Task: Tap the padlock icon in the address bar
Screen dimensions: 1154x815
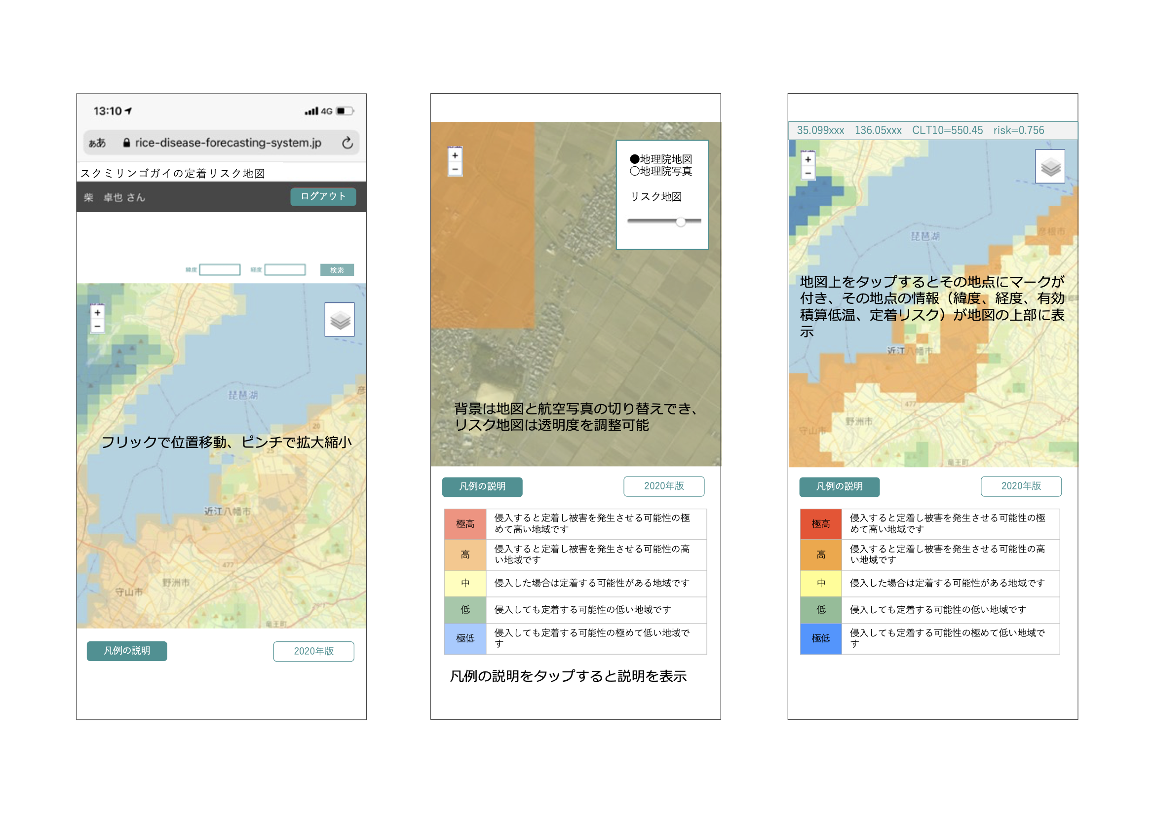Action: tap(127, 143)
